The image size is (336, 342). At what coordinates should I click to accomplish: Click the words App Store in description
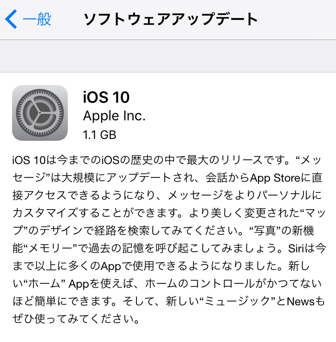tap(275, 178)
